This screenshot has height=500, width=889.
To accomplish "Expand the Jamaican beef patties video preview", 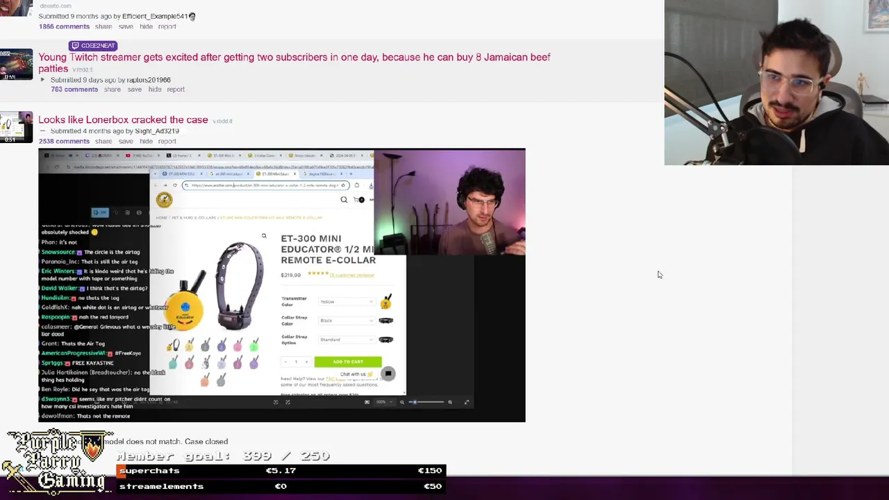I will pyautogui.click(x=42, y=80).
